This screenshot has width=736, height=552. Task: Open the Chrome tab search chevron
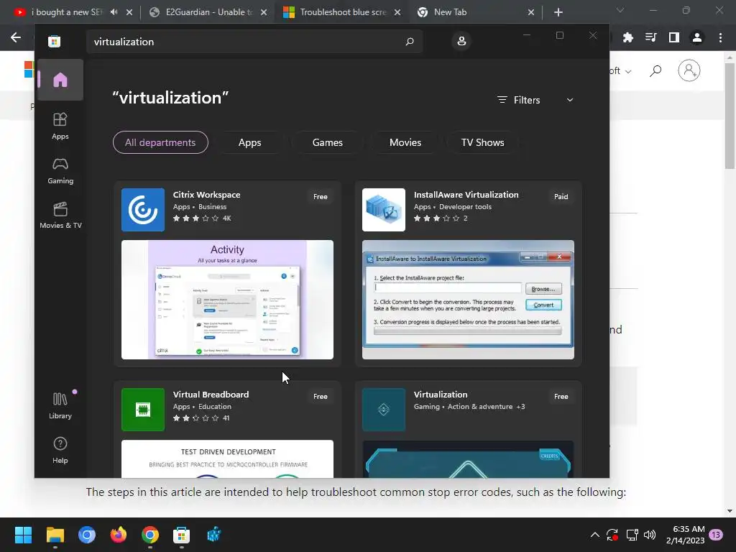pos(620,10)
